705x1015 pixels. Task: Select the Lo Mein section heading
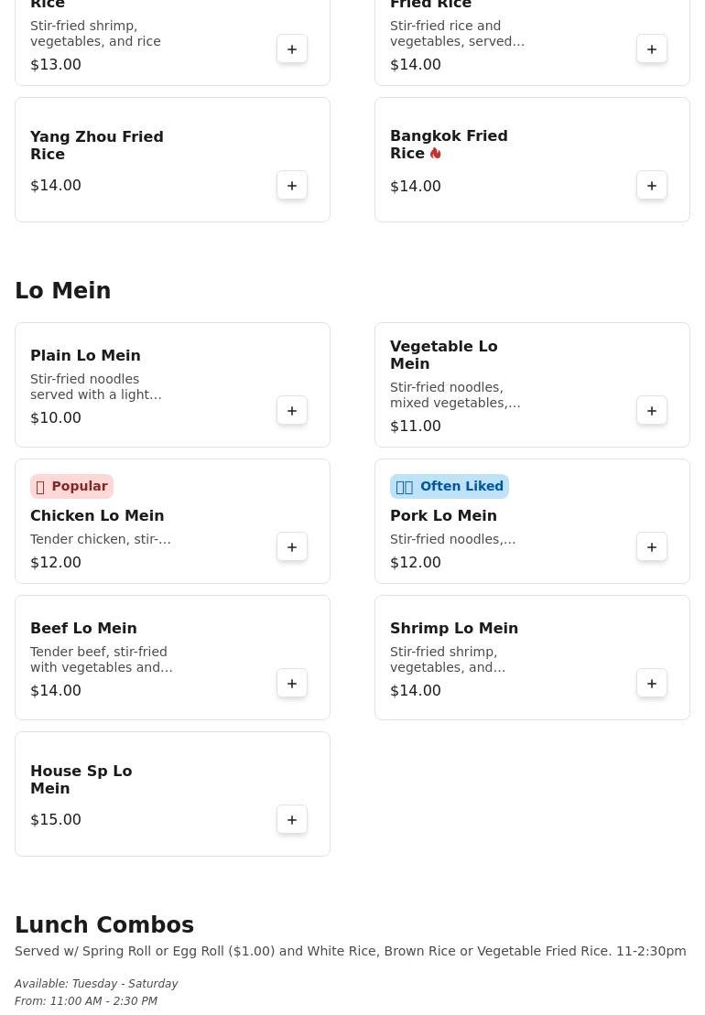(x=62, y=291)
